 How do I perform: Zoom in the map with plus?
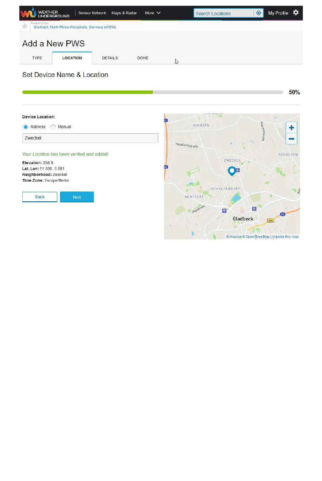click(x=291, y=128)
